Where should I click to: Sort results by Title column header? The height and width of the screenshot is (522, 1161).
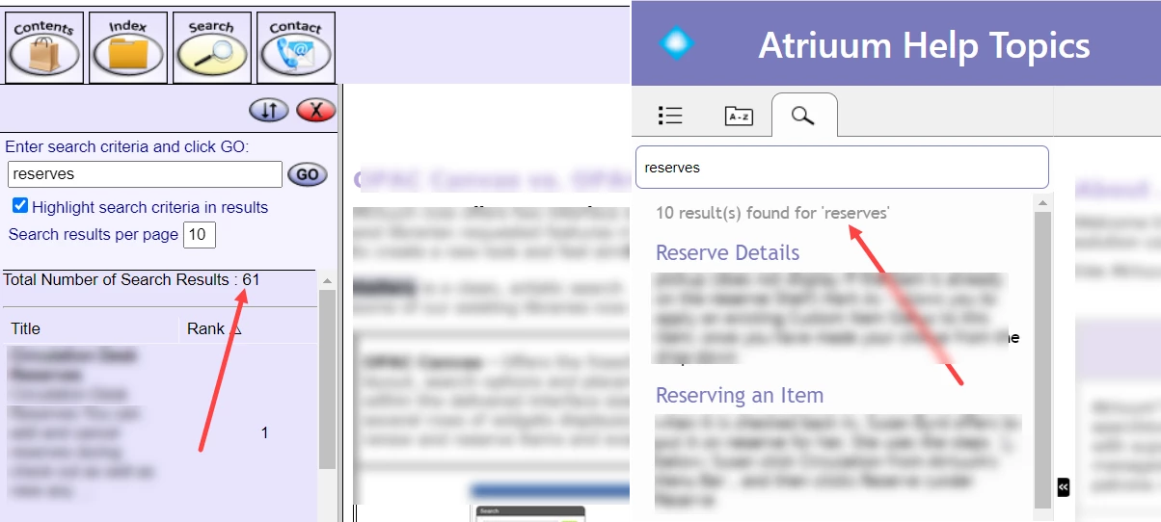point(26,328)
